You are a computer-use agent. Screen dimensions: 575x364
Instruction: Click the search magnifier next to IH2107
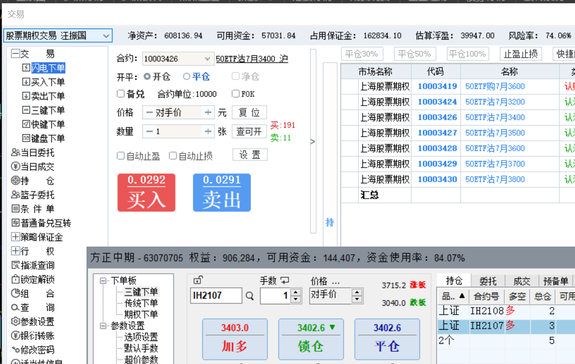click(250, 296)
